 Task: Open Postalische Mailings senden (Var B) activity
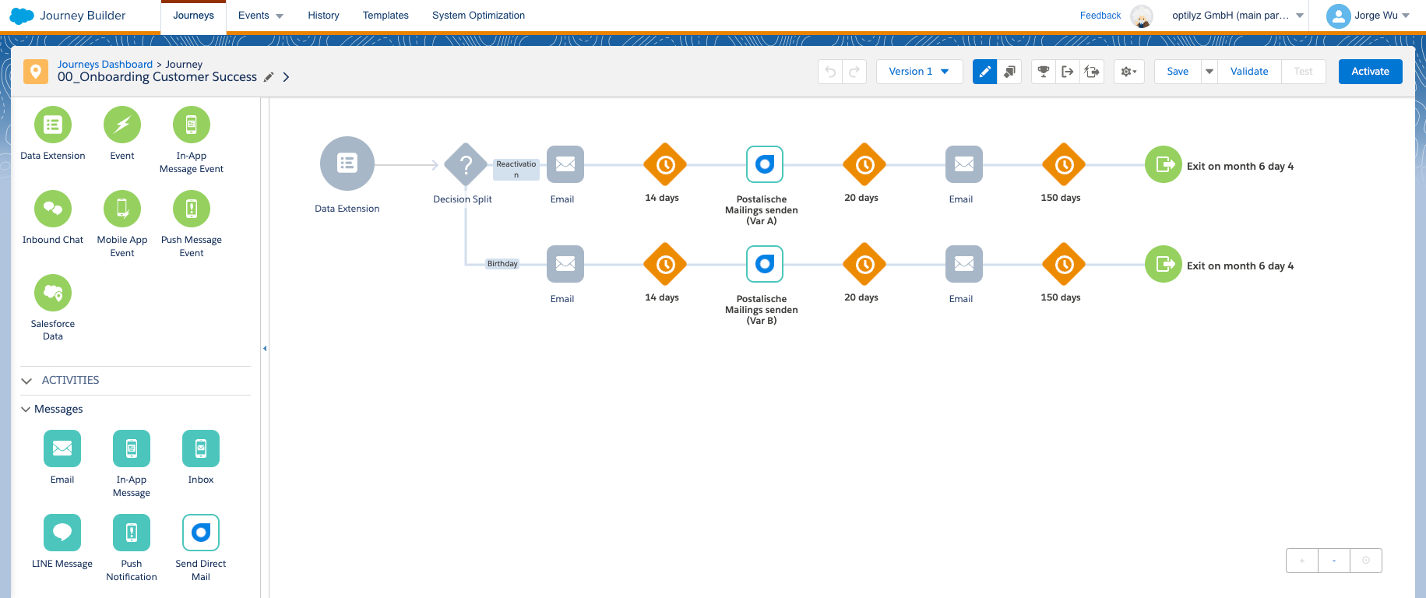(765, 264)
